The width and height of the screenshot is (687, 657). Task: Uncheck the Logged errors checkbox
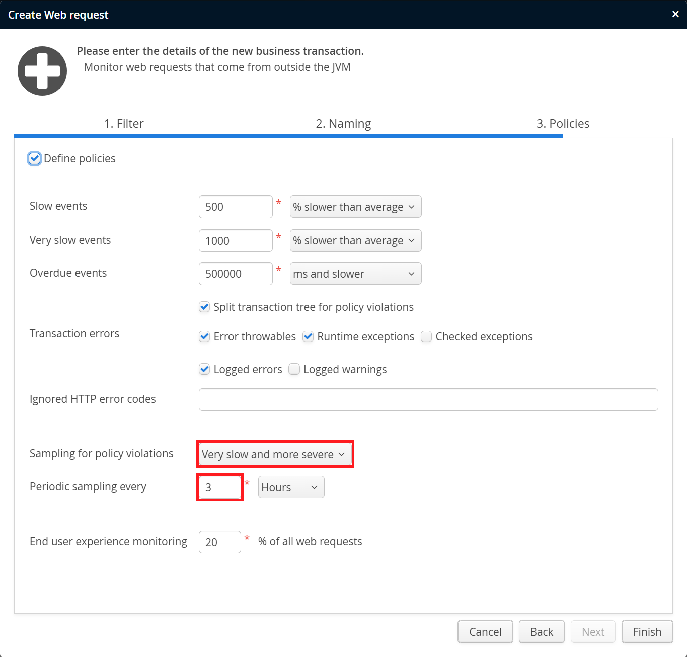pos(204,370)
